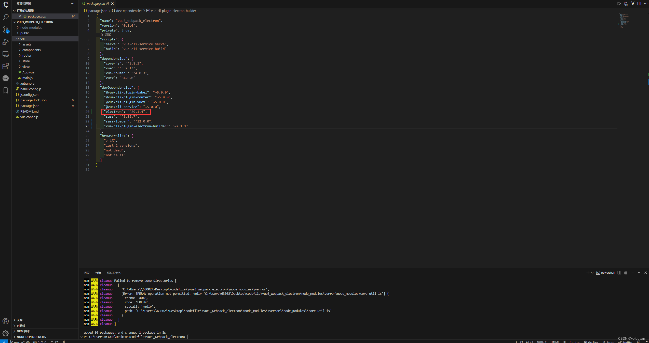Click the 调试 code lens above scripts
Image resolution: width=649 pixels, height=343 pixels.
[107, 35]
